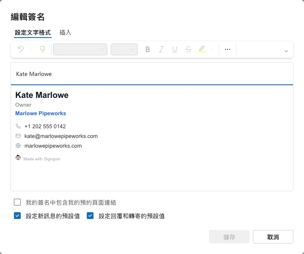The image size is (304, 254).
Task: Expand the highlight color dropdown arrow
Action: click(212, 50)
